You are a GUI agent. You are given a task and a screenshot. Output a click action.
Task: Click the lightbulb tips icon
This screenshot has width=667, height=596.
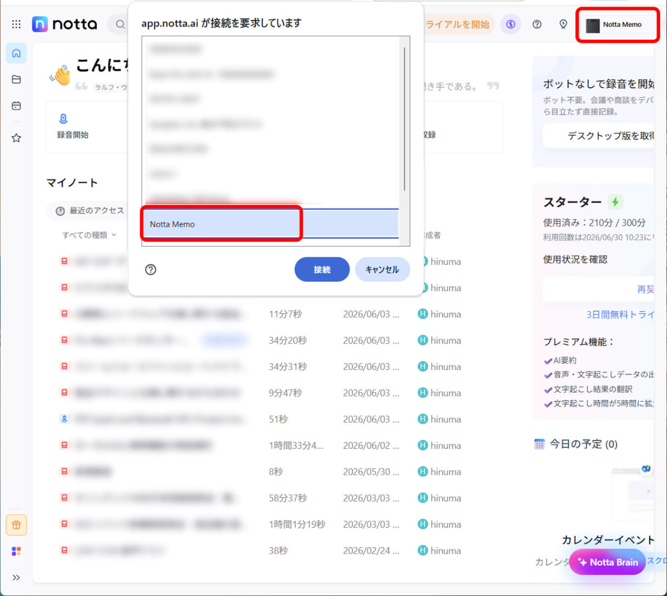click(x=563, y=24)
